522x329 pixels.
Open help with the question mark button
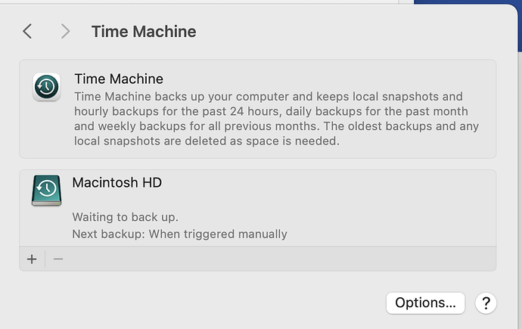tap(486, 303)
